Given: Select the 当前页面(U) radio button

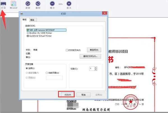Looking at the screenshot, I should click(47, 73).
